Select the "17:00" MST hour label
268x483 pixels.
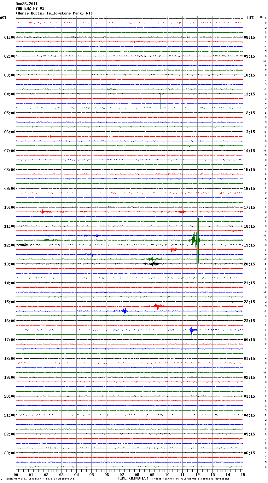pos(10,340)
